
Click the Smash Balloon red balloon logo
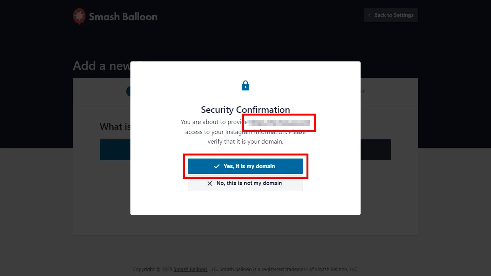click(x=79, y=16)
